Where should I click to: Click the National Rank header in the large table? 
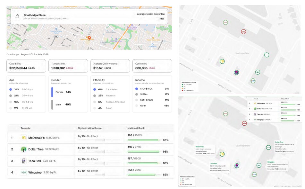pos(136,128)
